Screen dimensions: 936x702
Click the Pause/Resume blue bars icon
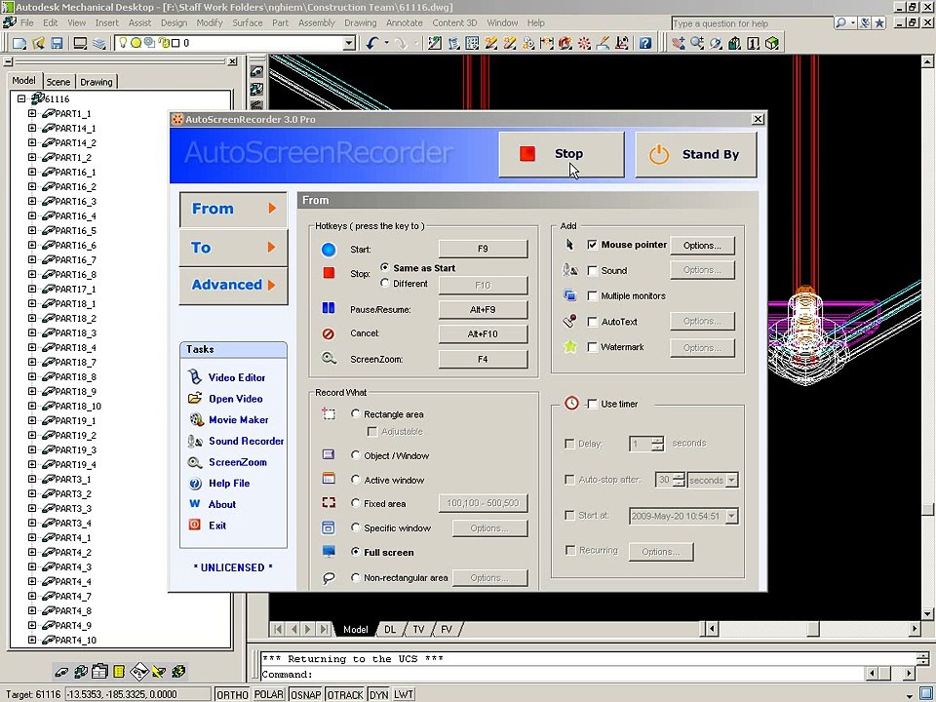pyautogui.click(x=329, y=308)
